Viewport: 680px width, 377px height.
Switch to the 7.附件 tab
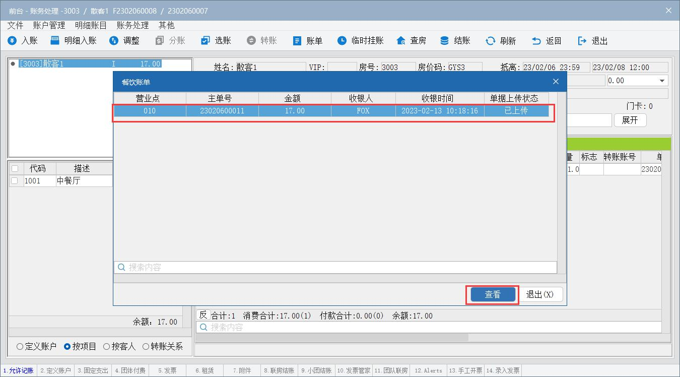coord(242,370)
